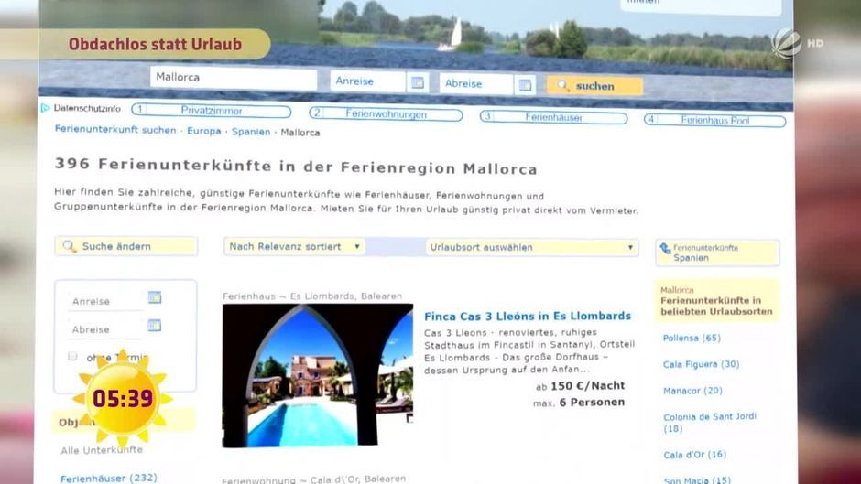
Task: Click the magnifier icon in Suche ändern
Action: 70,246
